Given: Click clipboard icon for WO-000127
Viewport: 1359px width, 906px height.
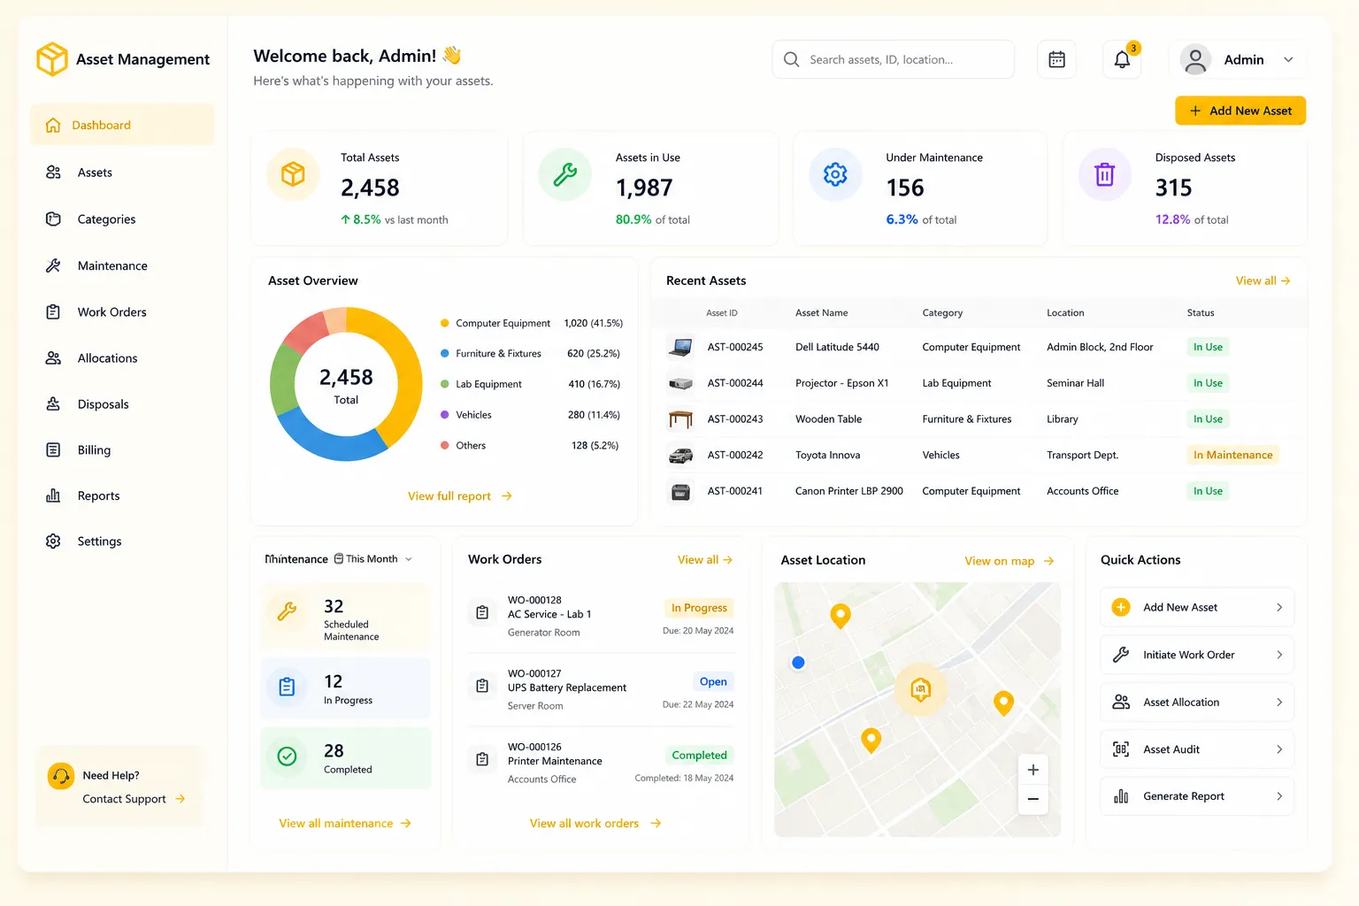Looking at the screenshot, I should pyautogui.click(x=482, y=686).
